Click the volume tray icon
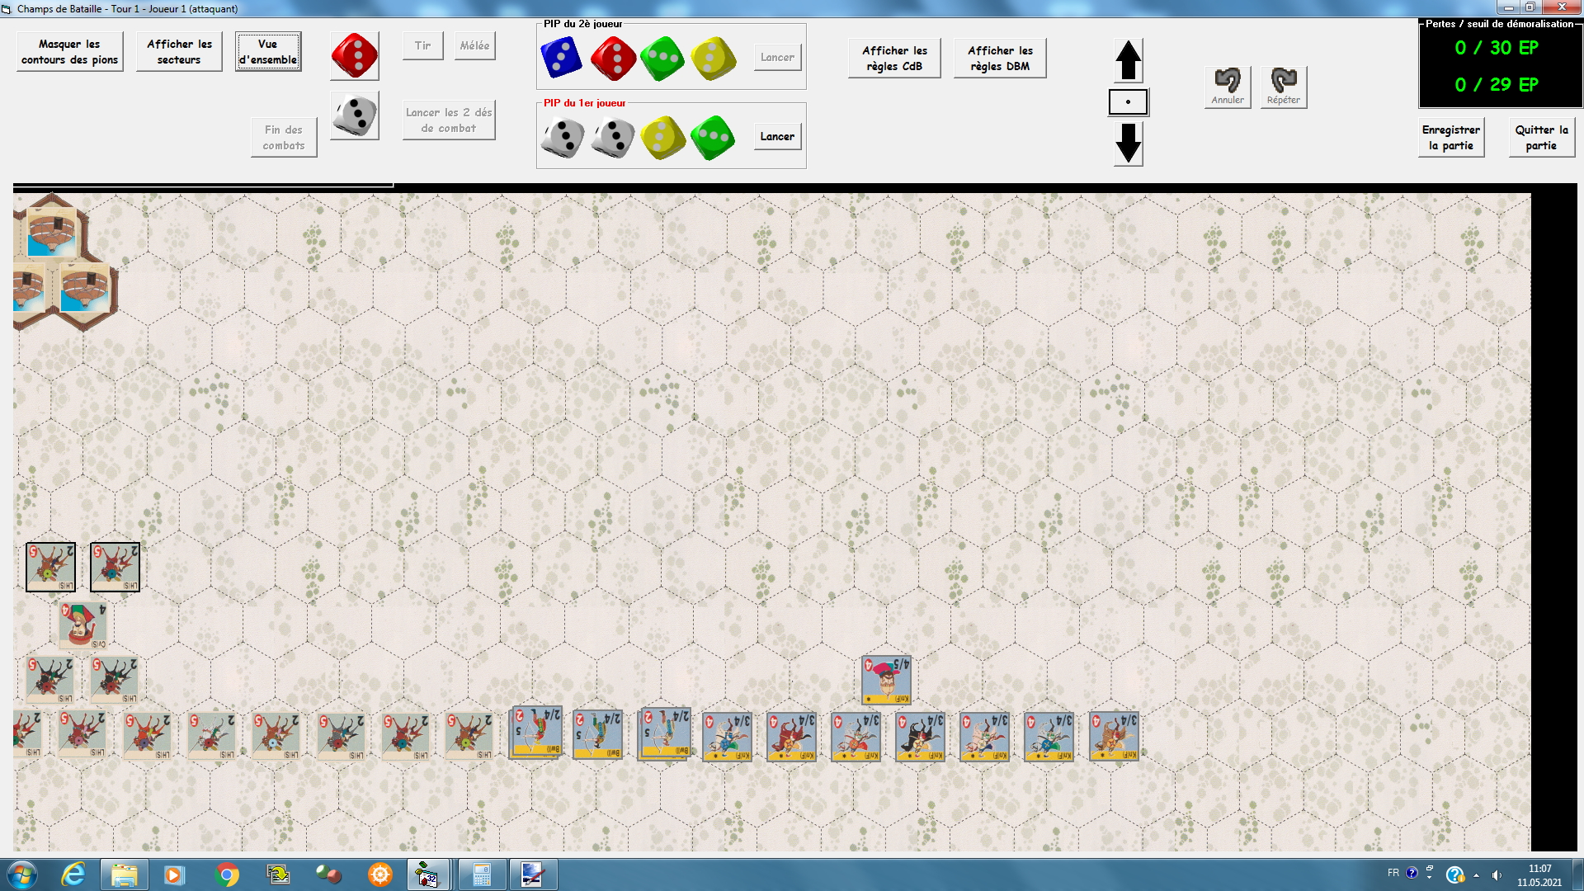Image resolution: width=1584 pixels, height=891 pixels. tap(1497, 874)
